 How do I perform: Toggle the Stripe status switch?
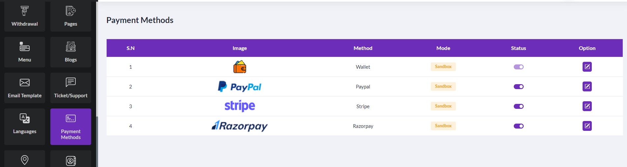pyautogui.click(x=518, y=106)
